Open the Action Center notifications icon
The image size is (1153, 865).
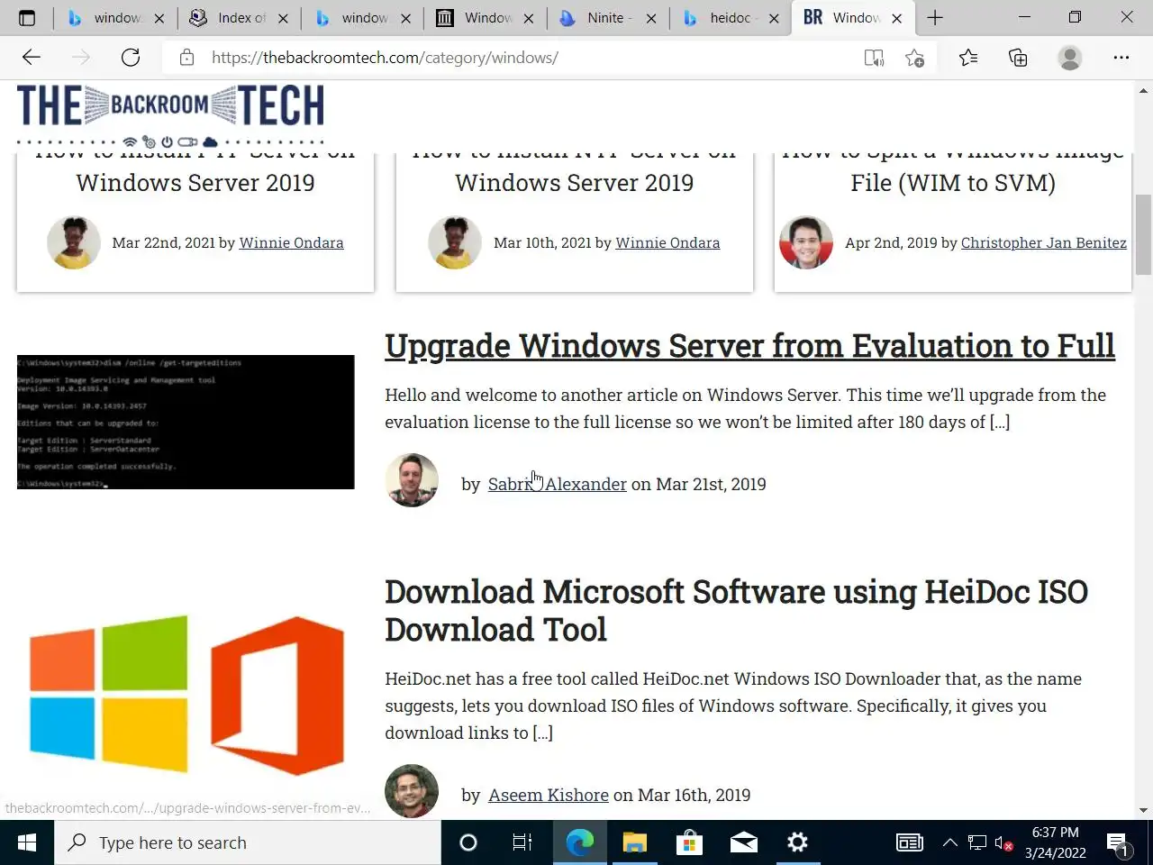pos(1118,843)
